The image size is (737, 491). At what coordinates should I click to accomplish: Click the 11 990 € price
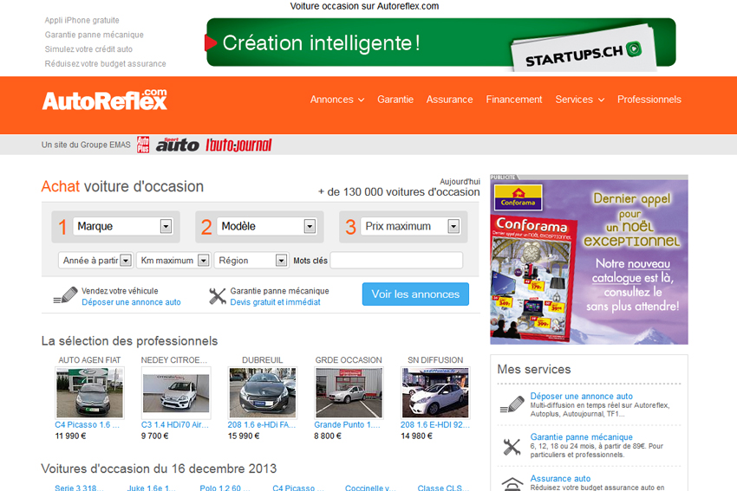coord(70,436)
